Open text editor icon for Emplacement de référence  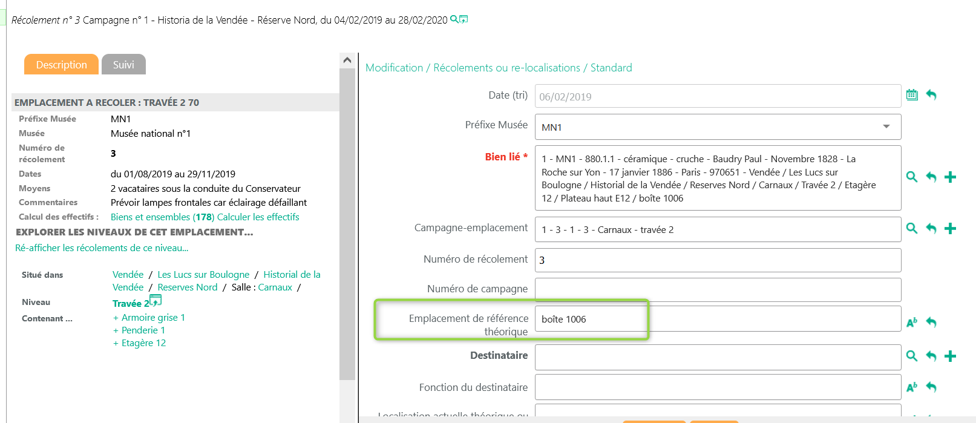pyautogui.click(x=912, y=323)
